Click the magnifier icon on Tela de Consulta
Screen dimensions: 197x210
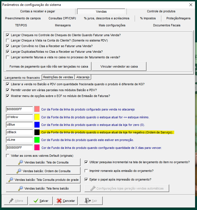click(x=20, y=162)
